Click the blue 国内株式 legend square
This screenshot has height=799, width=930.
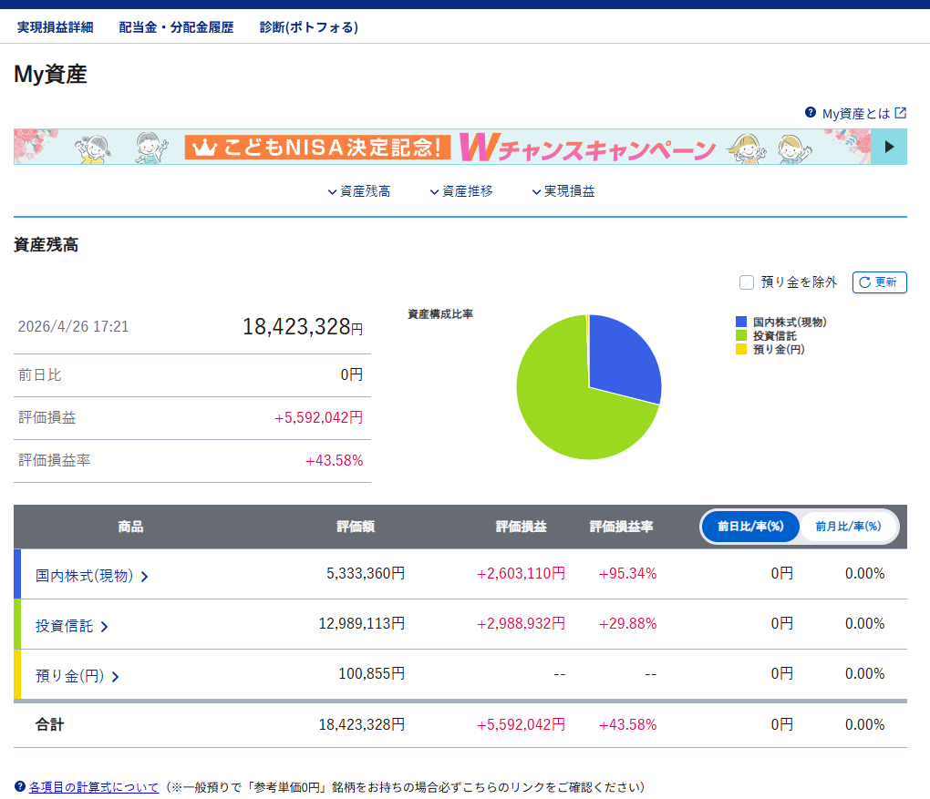click(x=740, y=322)
